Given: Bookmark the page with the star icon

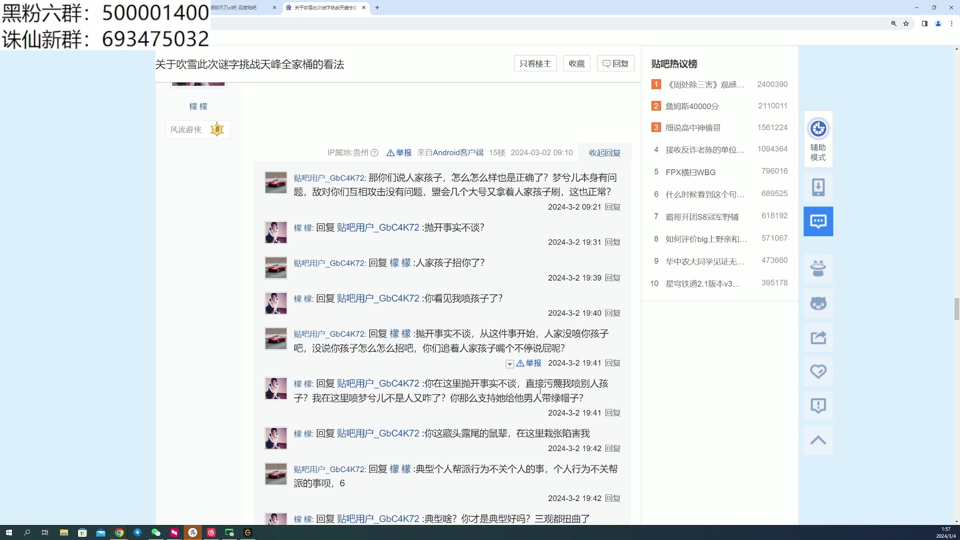Looking at the screenshot, I should [906, 23].
